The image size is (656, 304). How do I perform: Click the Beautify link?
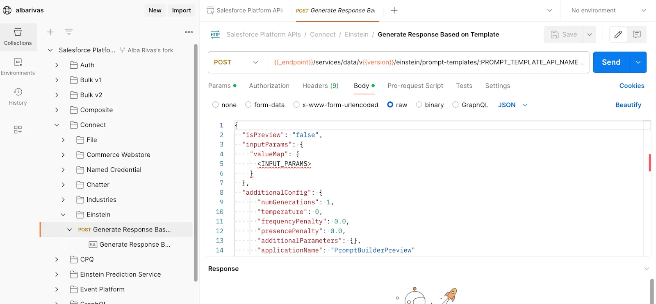coord(628,105)
